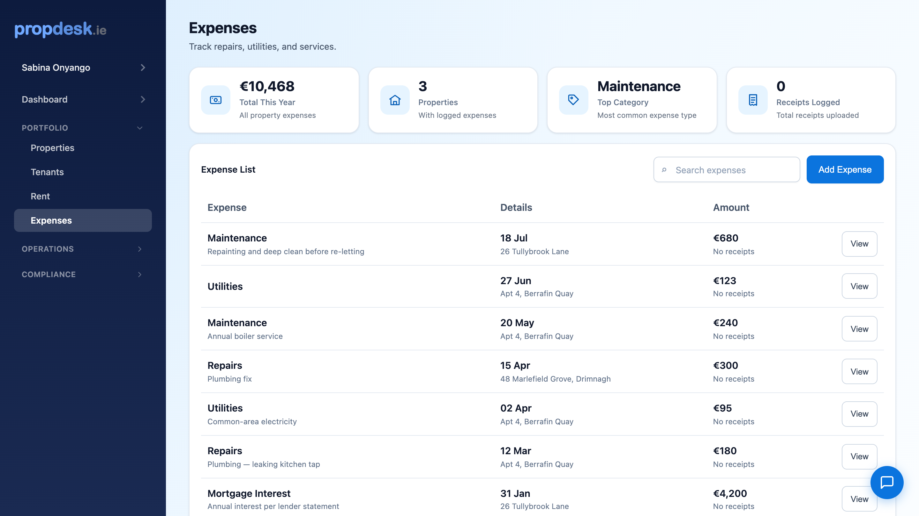Click 'Annual interest per lender statement'
This screenshot has height=516, width=919.
pos(273,506)
